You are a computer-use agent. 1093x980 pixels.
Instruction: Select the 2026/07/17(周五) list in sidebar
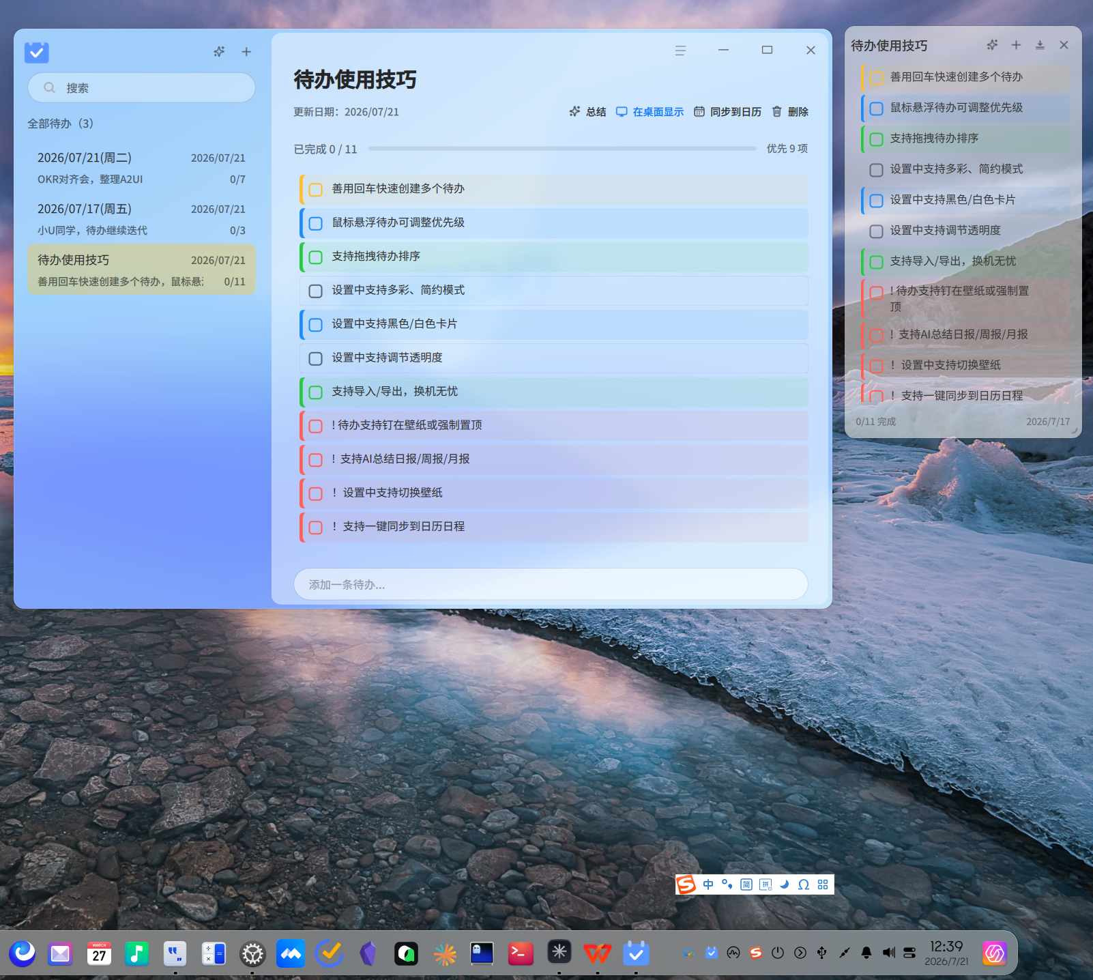pos(141,219)
